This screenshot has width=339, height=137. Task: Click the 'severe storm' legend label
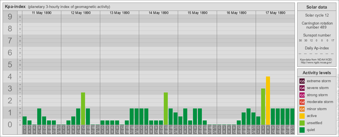tap(318, 88)
